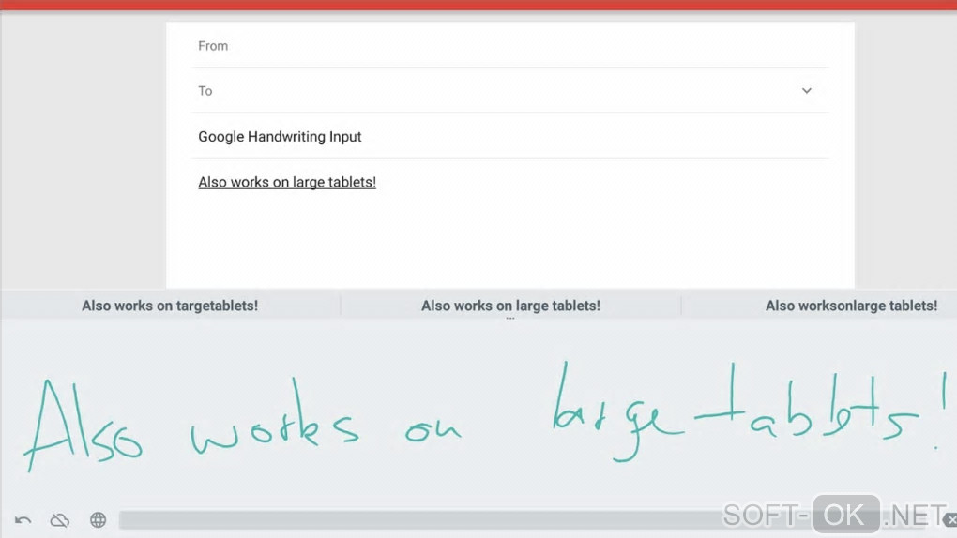This screenshot has height=538, width=957.
Task: Open more suggestions via the three dots
Action: (x=510, y=319)
